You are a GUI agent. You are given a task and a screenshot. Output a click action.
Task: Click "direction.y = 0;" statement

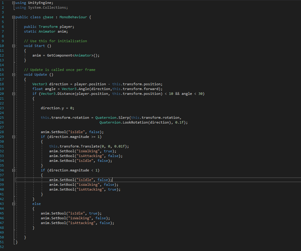tap(57, 108)
